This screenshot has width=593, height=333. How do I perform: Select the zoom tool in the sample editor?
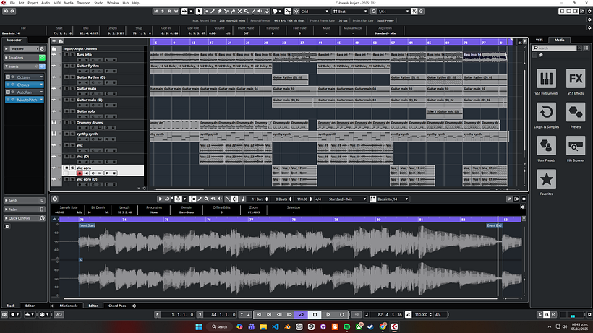pyautogui.click(x=207, y=199)
